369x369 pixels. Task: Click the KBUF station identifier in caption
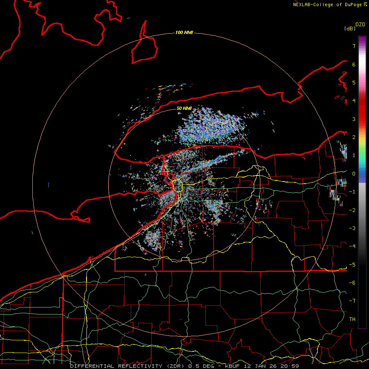pyautogui.click(x=232, y=366)
